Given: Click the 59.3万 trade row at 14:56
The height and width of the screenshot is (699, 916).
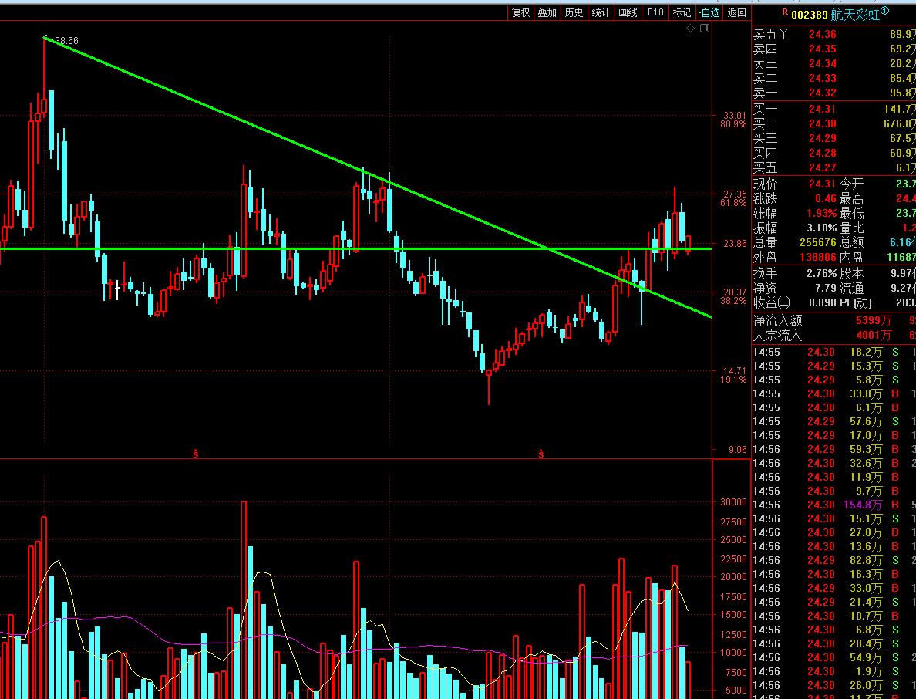Looking at the screenshot, I should (x=834, y=450).
